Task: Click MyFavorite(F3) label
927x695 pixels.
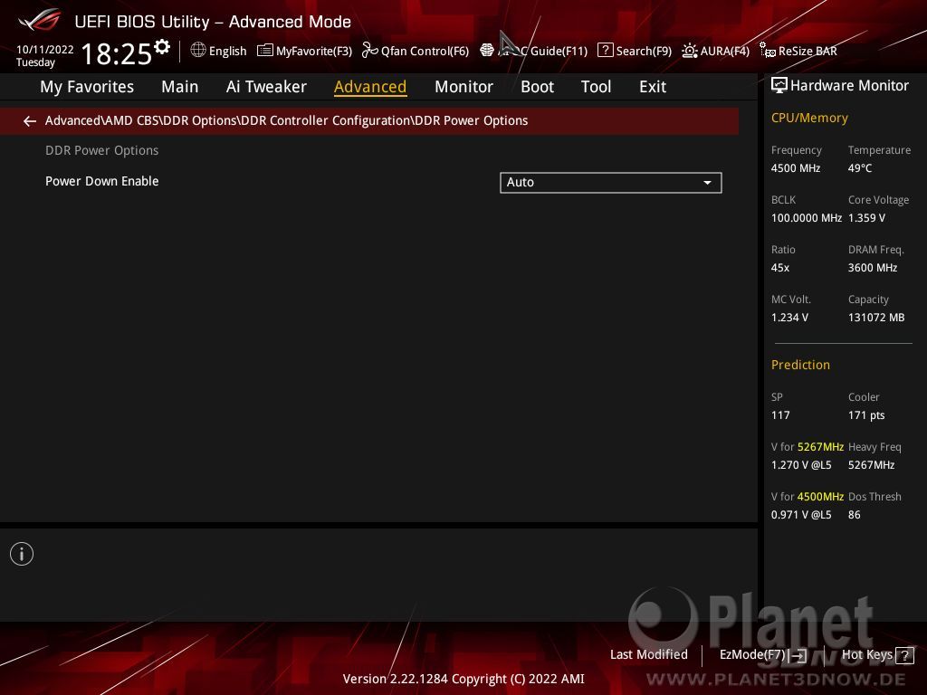Action: (x=314, y=52)
